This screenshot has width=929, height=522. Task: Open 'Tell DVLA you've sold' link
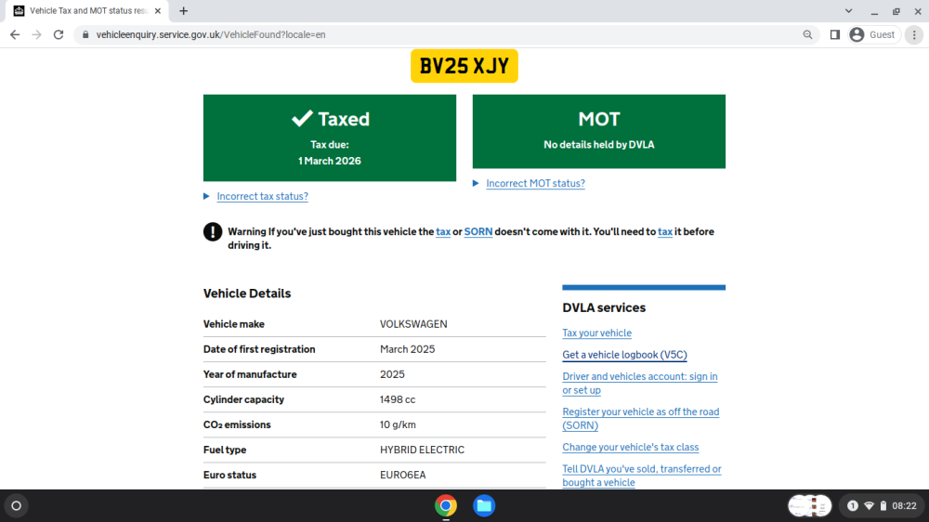(642, 476)
